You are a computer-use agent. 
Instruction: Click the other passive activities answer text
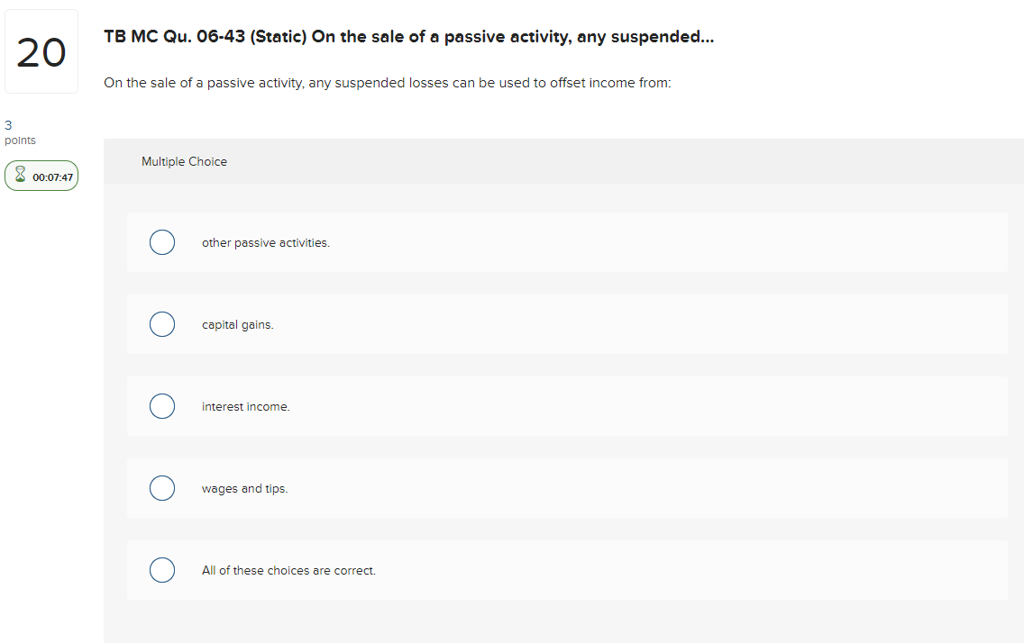265,242
